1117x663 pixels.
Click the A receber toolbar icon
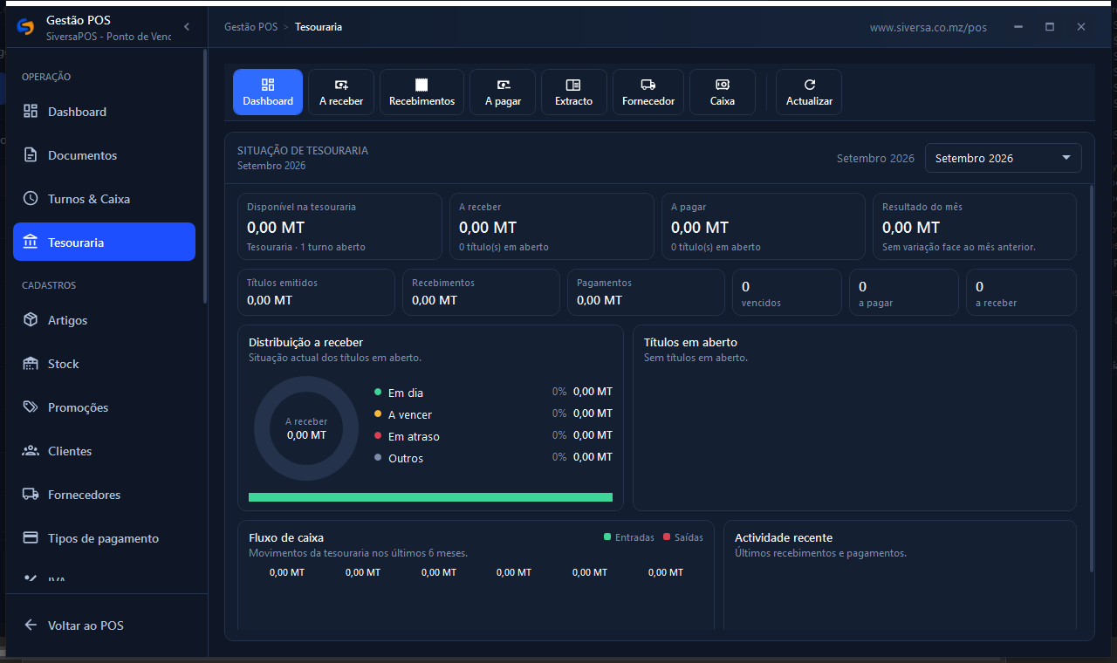pyautogui.click(x=341, y=85)
